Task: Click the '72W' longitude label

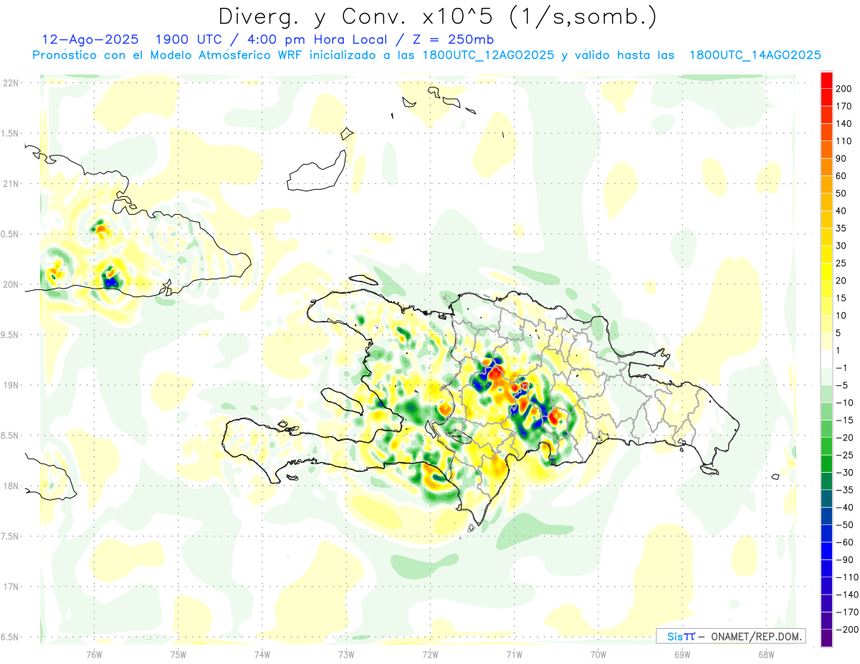Action: (x=430, y=654)
